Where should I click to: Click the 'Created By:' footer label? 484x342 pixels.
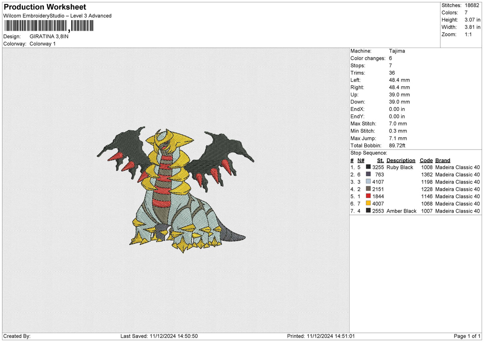pyautogui.click(x=17, y=336)
